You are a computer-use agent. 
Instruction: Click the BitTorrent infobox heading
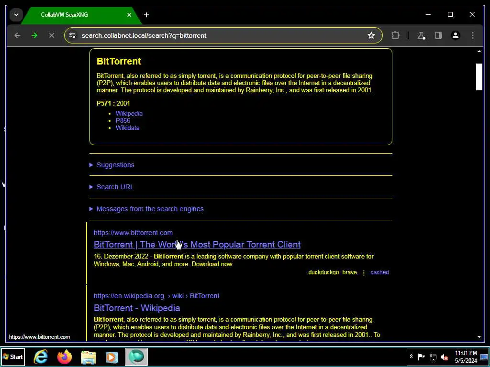tap(119, 61)
